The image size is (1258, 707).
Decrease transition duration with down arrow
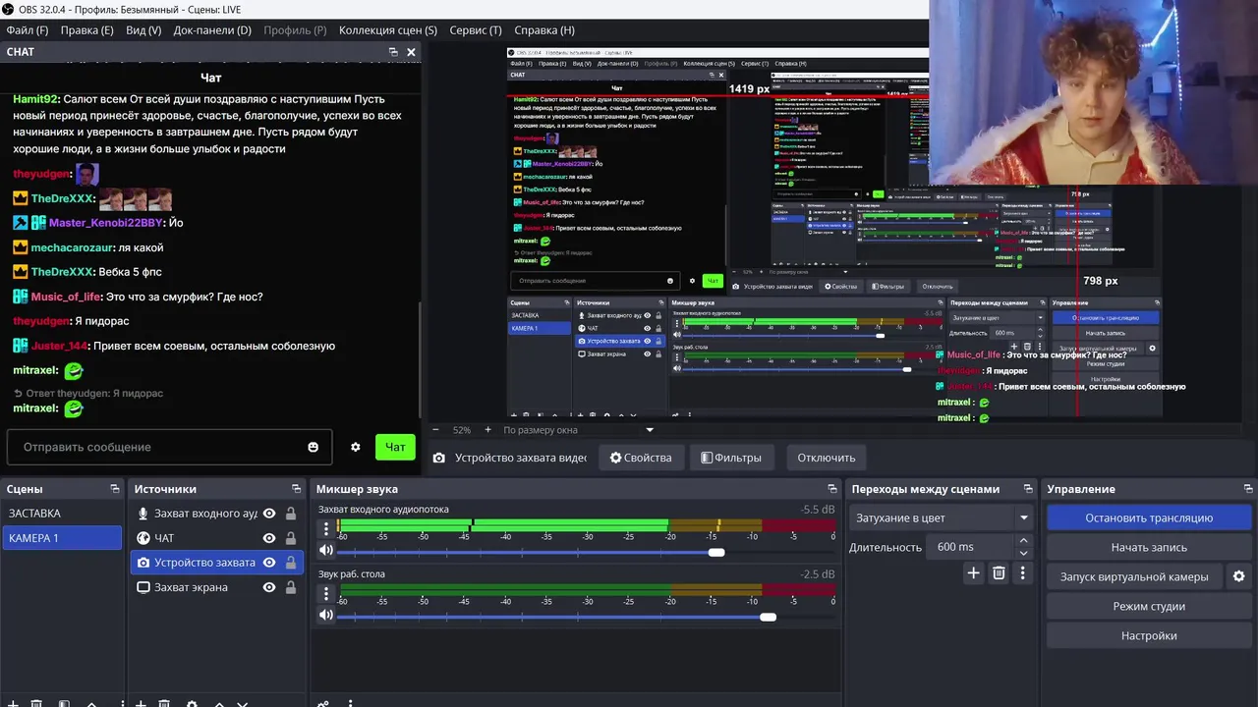[x=1023, y=553]
